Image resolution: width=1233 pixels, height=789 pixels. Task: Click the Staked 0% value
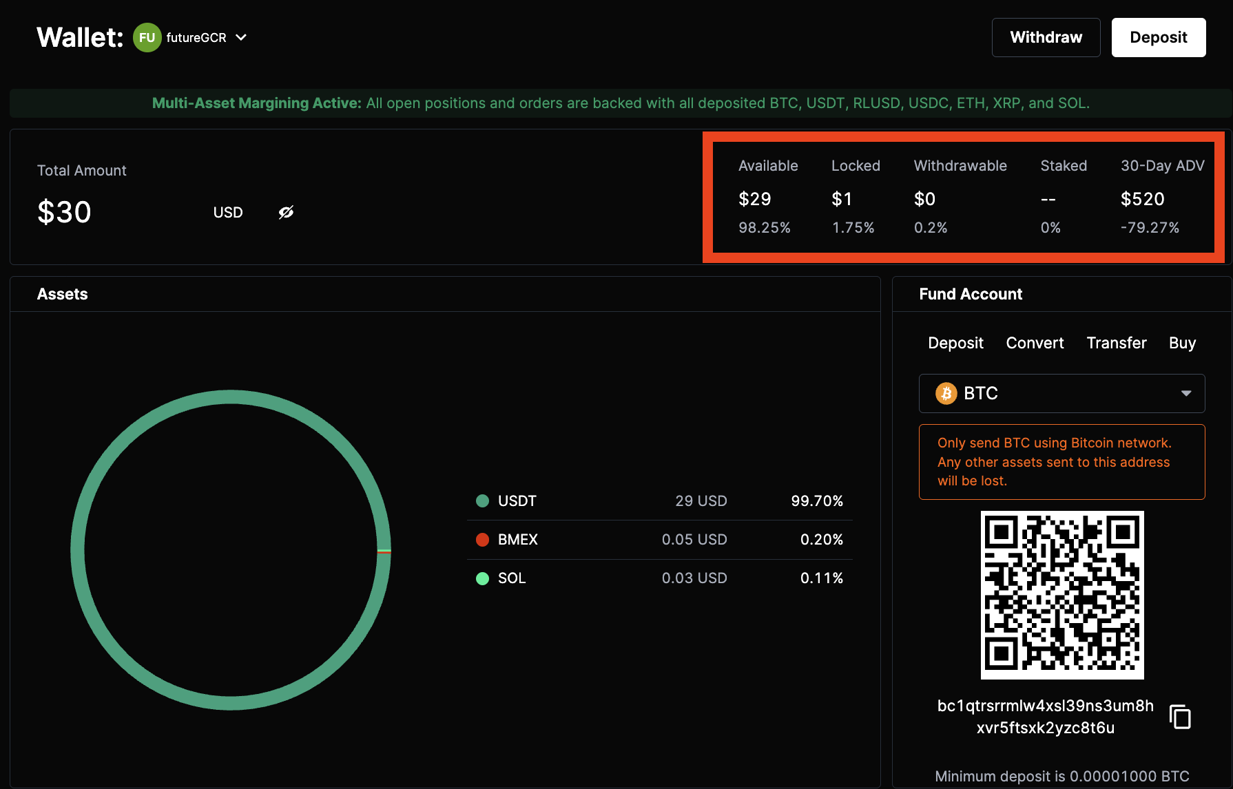pos(1050,227)
